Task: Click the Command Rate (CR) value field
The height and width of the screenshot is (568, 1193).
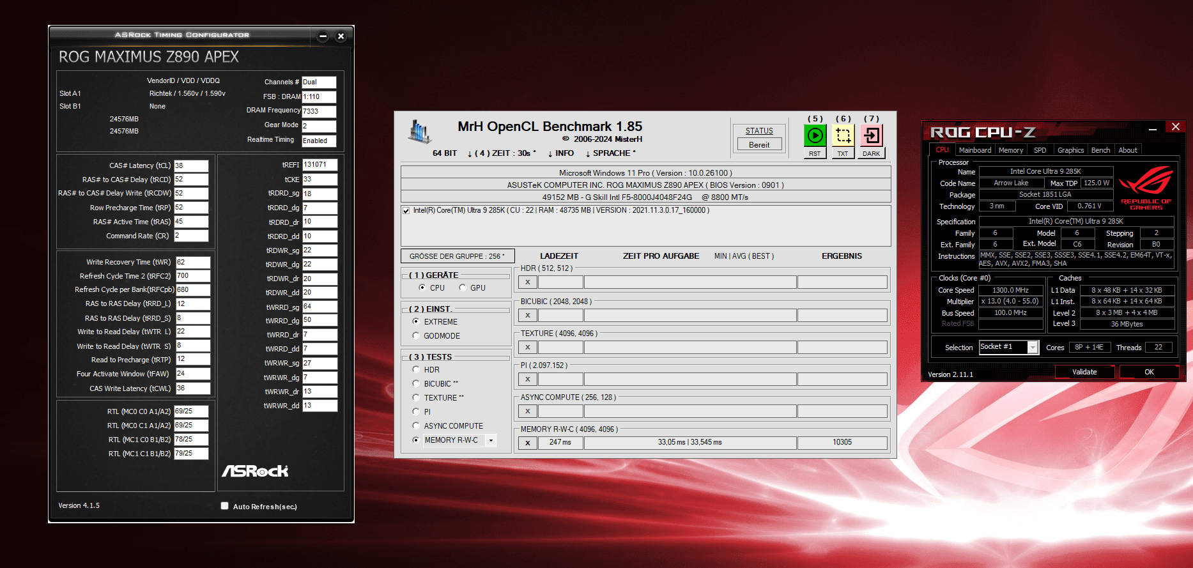Action: (x=191, y=236)
